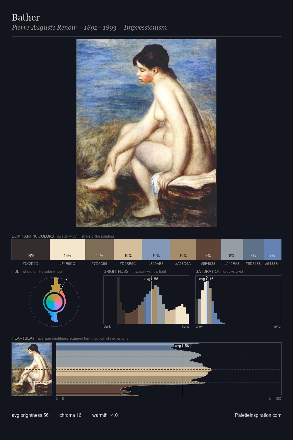
Task: Click the avg brightness 56 footer stat
Action: (30, 415)
